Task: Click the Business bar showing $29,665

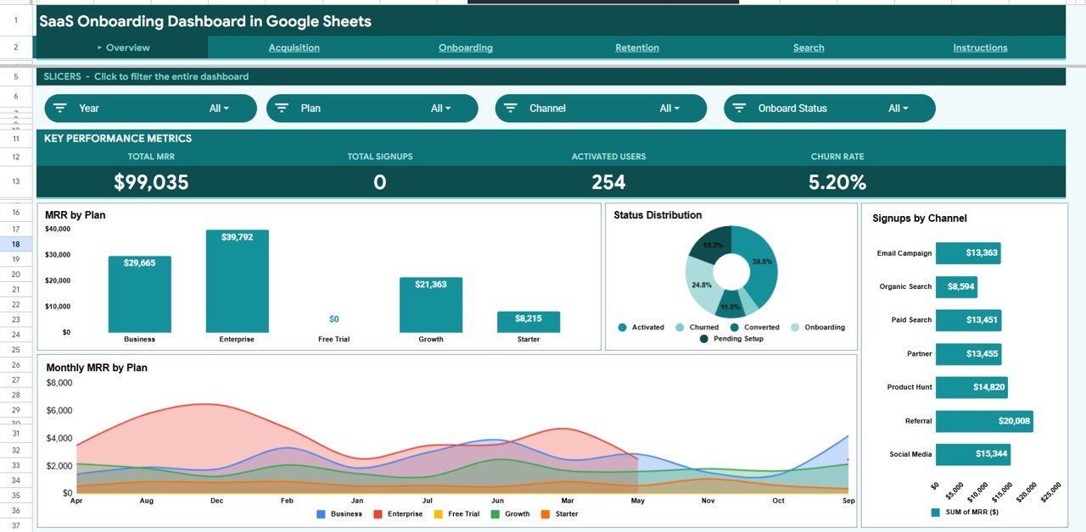Action: point(140,295)
